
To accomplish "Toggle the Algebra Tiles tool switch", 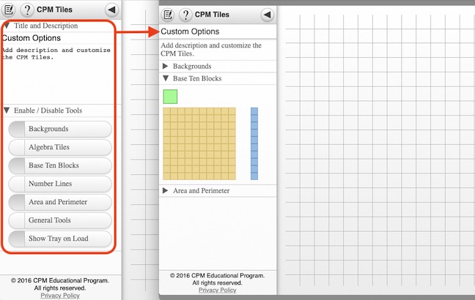I will tap(60, 147).
